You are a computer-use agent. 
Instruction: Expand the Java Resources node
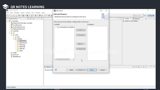(x=9, y=25)
